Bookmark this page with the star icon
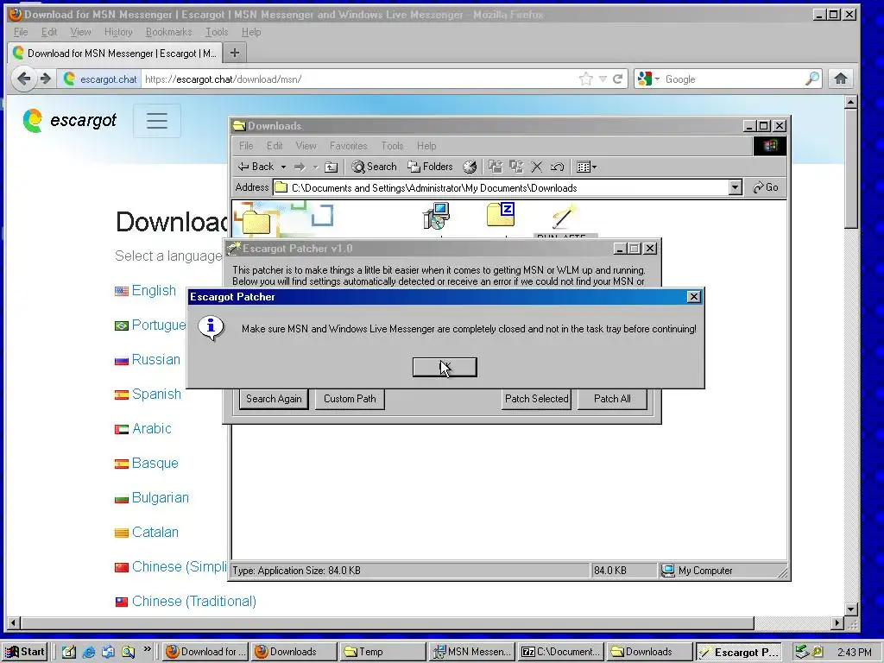This screenshot has width=884, height=663. [586, 79]
